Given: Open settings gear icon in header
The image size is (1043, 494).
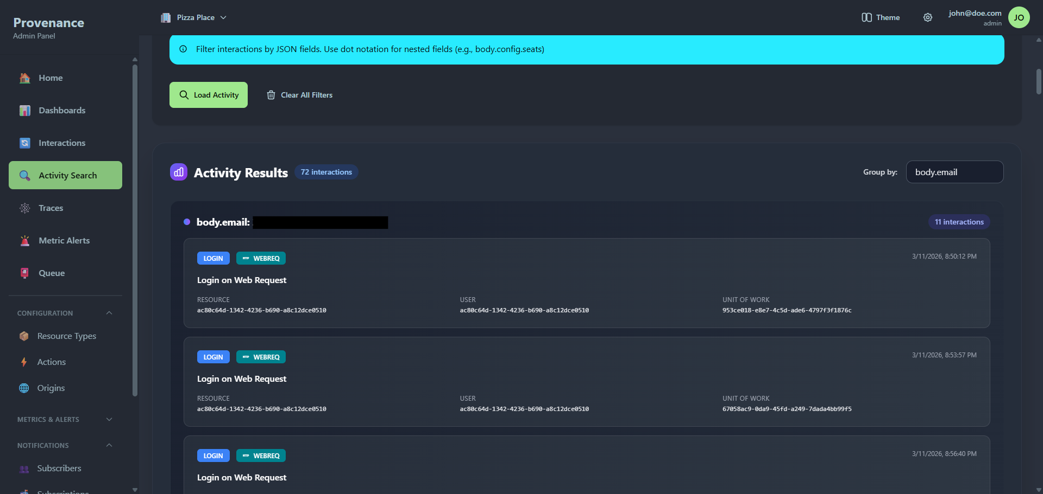Looking at the screenshot, I should pos(928,17).
